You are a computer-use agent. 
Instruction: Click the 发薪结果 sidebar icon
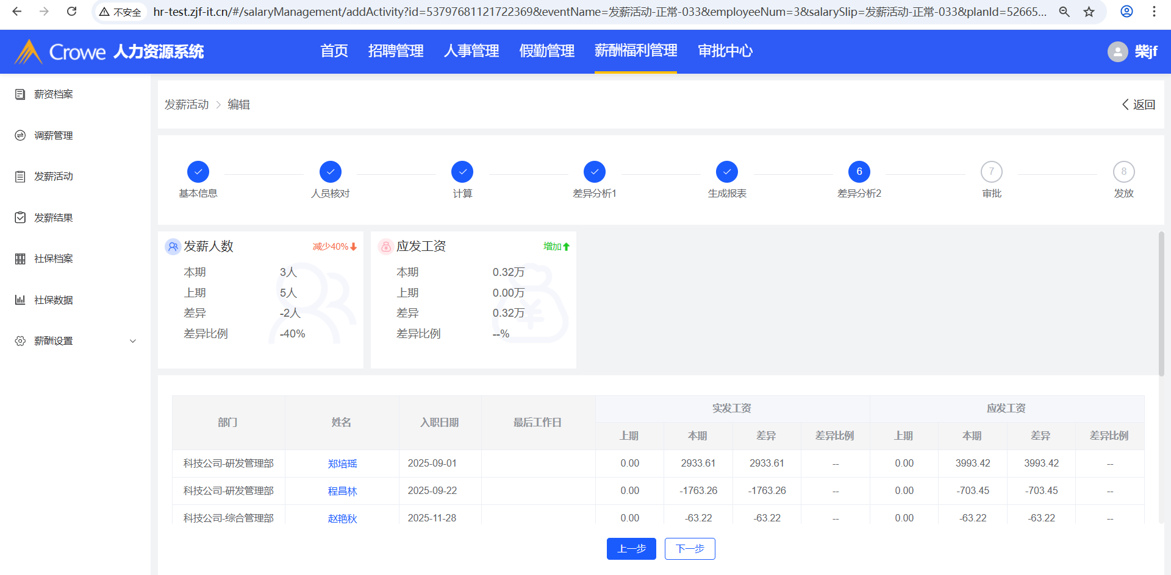point(20,217)
